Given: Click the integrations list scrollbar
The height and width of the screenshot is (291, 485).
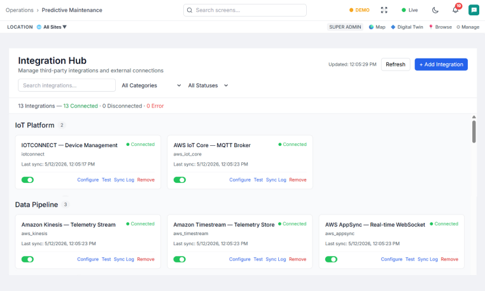Looking at the screenshot, I should coord(474,132).
